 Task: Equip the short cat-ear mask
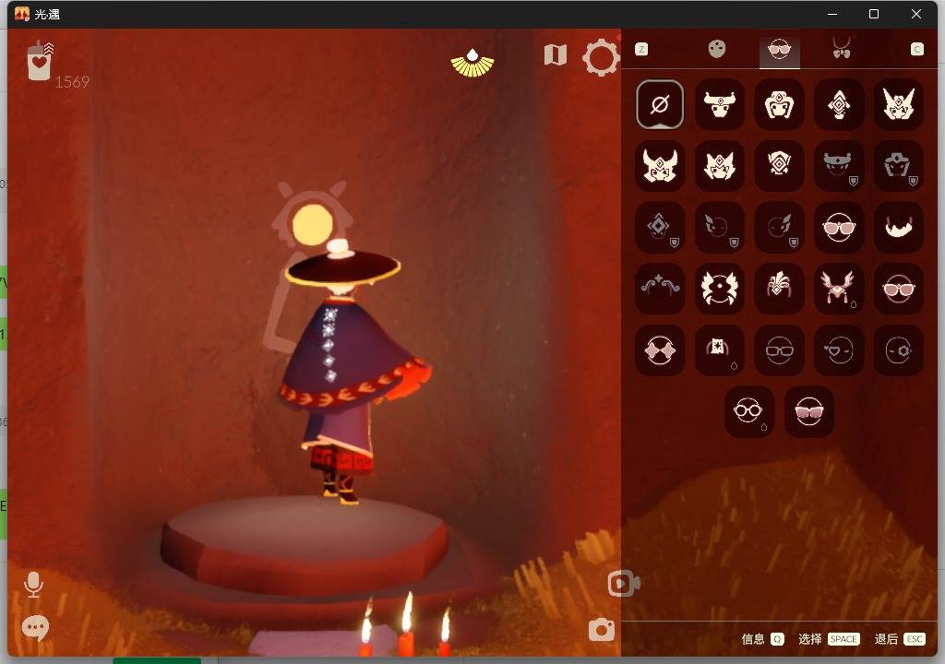tap(719, 166)
